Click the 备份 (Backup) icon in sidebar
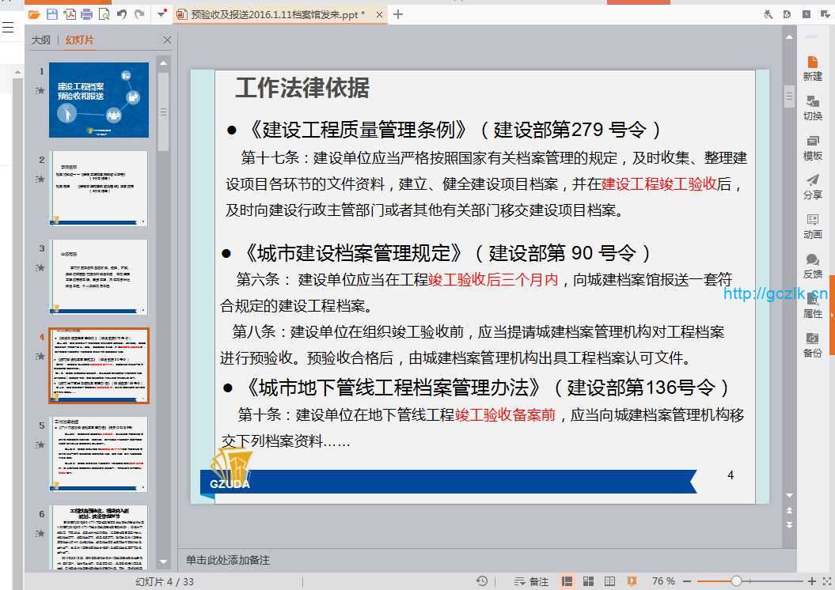The width and height of the screenshot is (835, 590). 812,344
